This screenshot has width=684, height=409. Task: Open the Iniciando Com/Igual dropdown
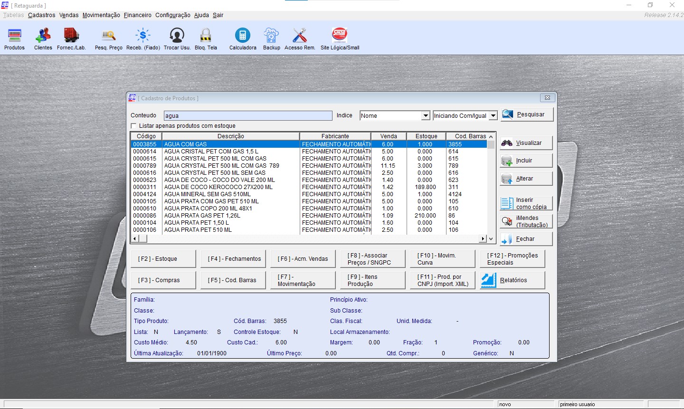pos(493,116)
